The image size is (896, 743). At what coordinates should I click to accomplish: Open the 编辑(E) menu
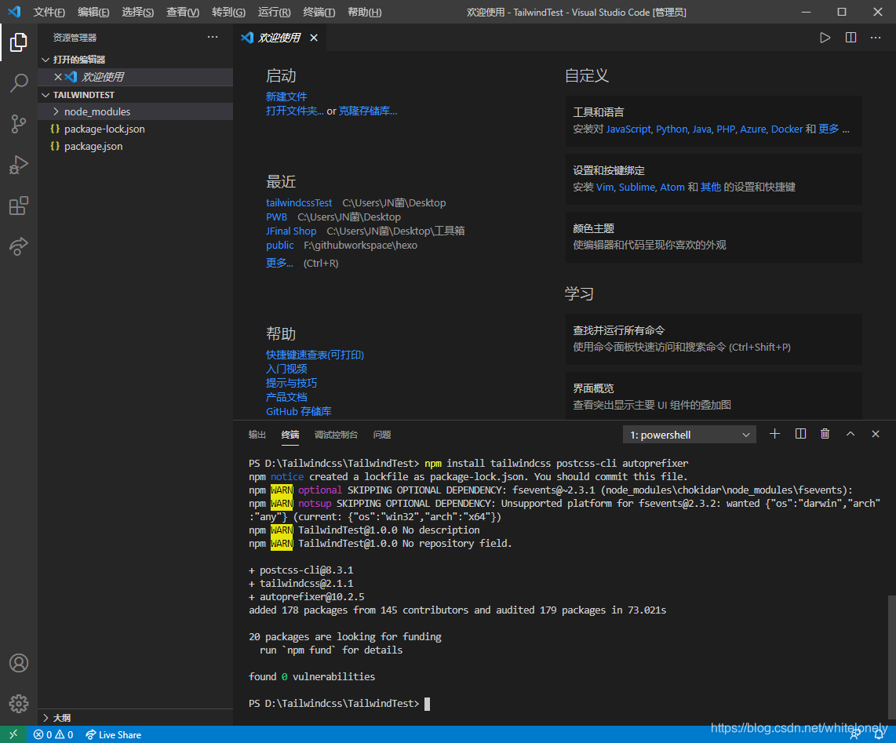[x=93, y=12]
